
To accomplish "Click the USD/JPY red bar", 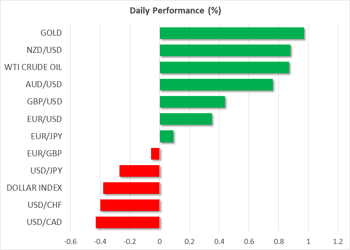I will (139, 171).
